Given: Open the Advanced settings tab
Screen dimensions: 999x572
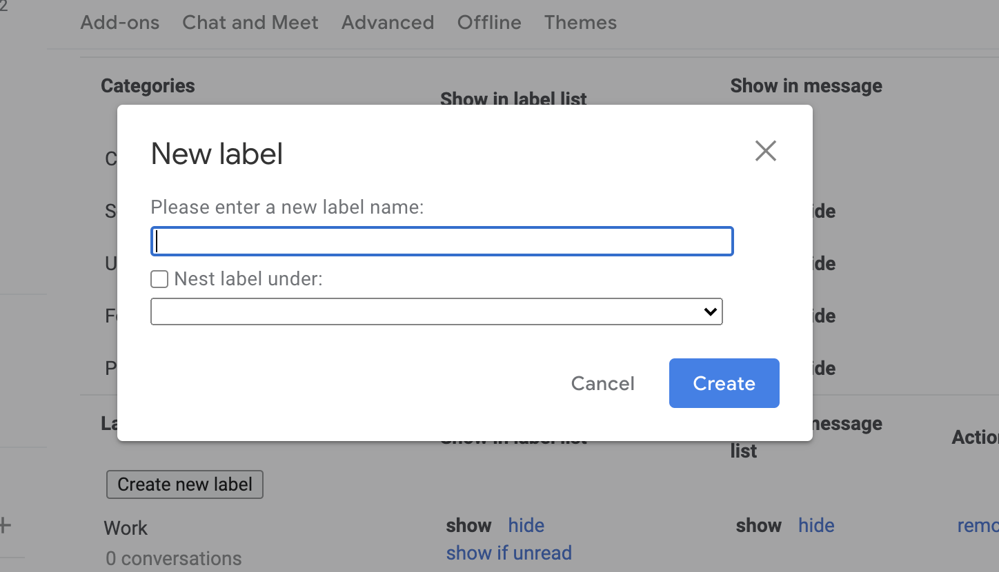Looking at the screenshot, I should (387, 22).
